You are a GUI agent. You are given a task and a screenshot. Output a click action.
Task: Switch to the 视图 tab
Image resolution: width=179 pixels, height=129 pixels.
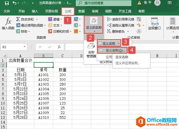pos(108,11)
